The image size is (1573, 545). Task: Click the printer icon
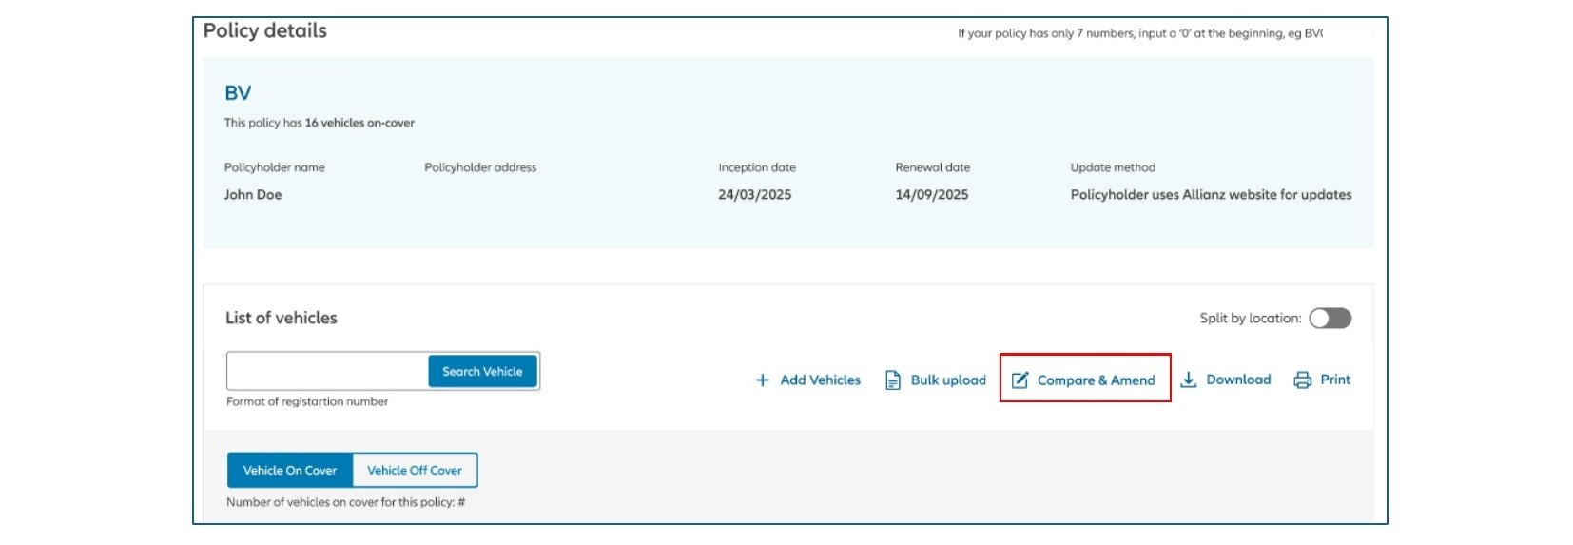coord(1303,380)
